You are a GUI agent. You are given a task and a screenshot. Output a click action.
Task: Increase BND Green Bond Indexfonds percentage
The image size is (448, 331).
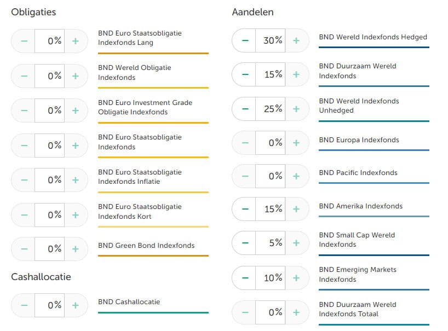pyautogui.click(x=76, y=249)
